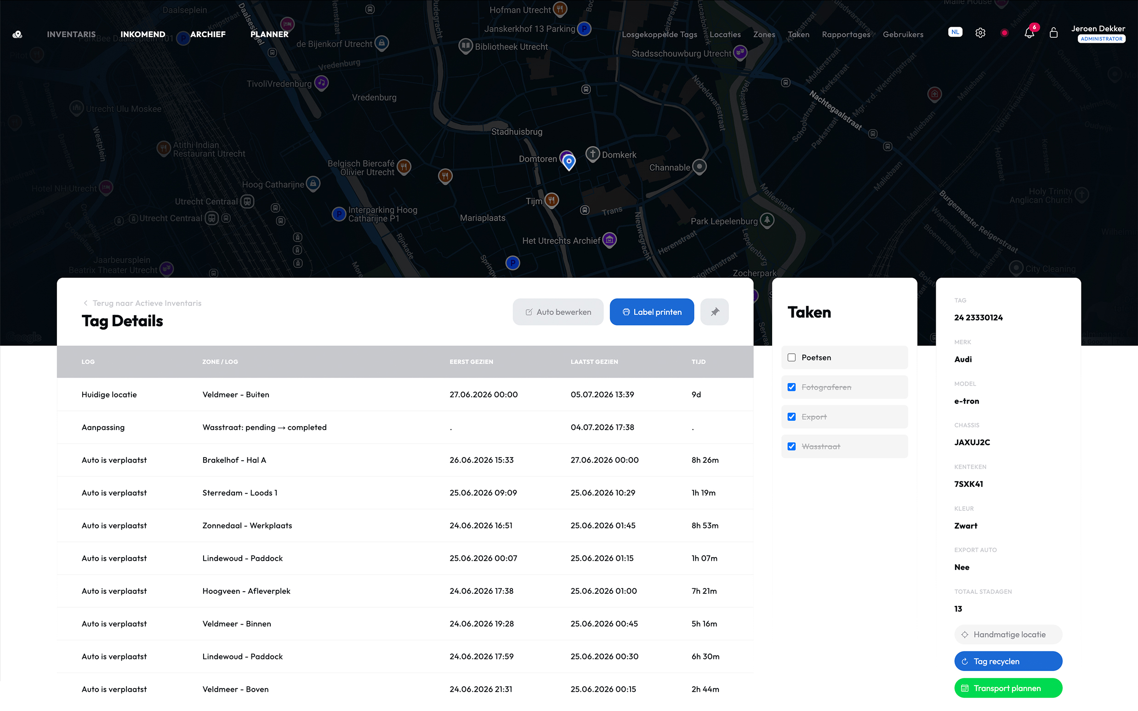Click Veldmeer - Binnen cell
The height and width of the screenshot is (711, 1138).
pos(237,624)
